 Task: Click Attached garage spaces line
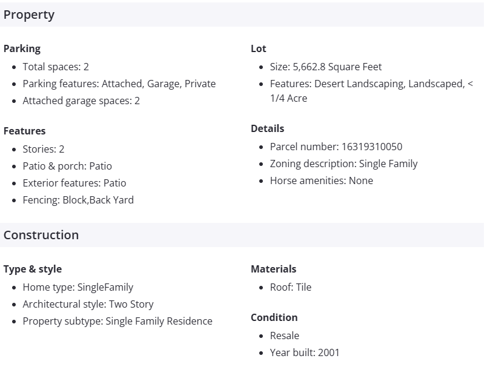(81, 101)
